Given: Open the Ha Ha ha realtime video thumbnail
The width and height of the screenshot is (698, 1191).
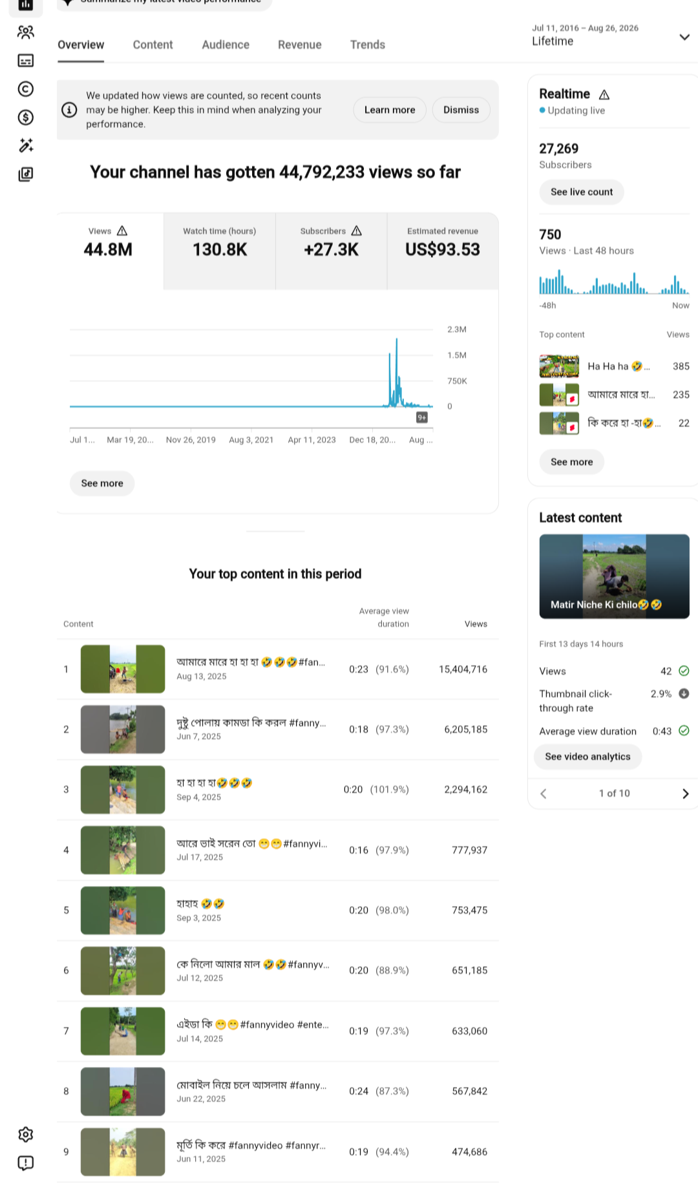Looking at the screenshot, I should click(559, 366).
